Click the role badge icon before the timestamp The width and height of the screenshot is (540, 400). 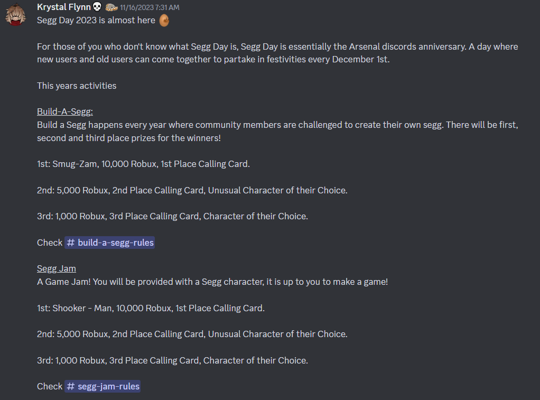[111, 7]
